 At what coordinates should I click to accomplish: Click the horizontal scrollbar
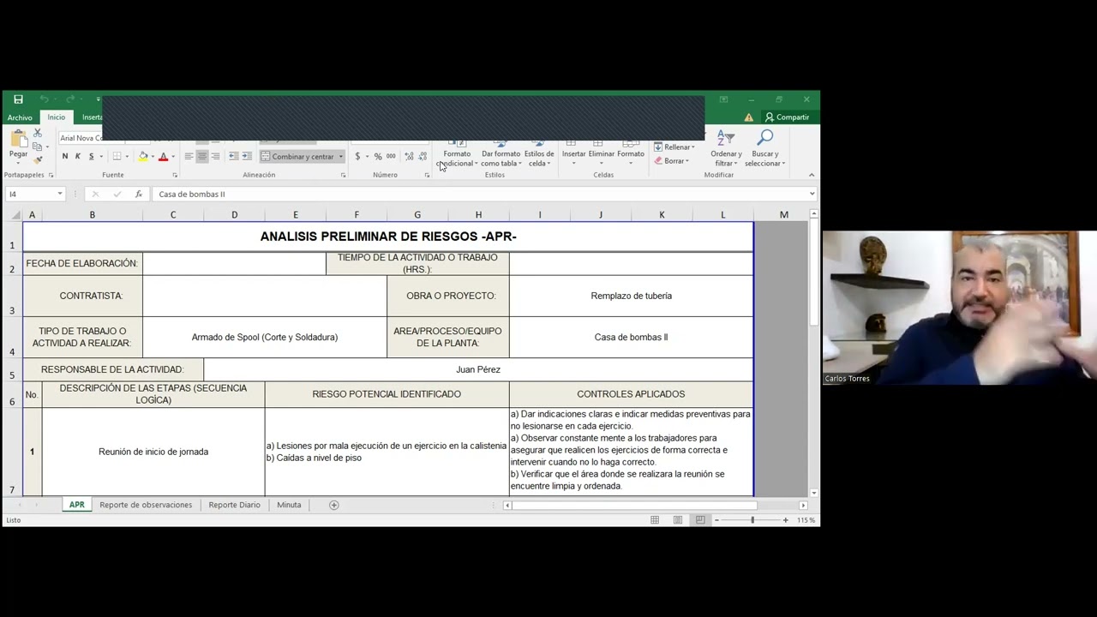tap(634, 505)
